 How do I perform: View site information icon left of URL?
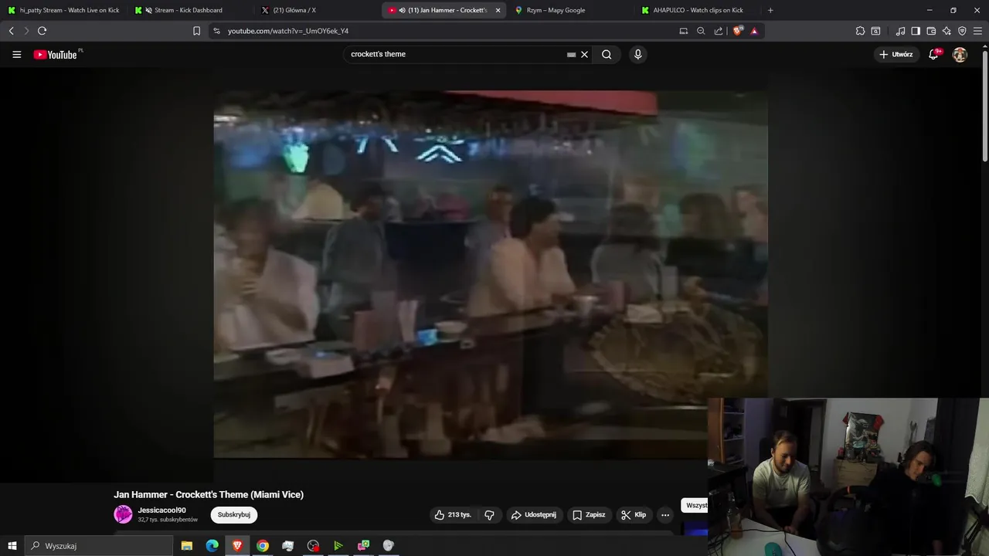pyautogui.click(x=216, y=31)
